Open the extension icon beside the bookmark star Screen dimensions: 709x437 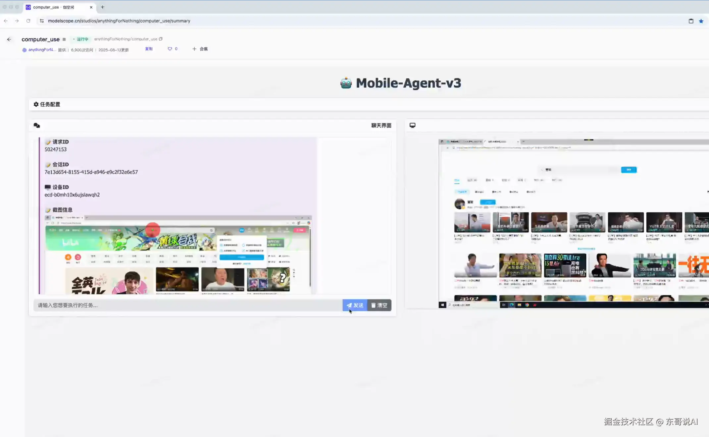point(691,21)
